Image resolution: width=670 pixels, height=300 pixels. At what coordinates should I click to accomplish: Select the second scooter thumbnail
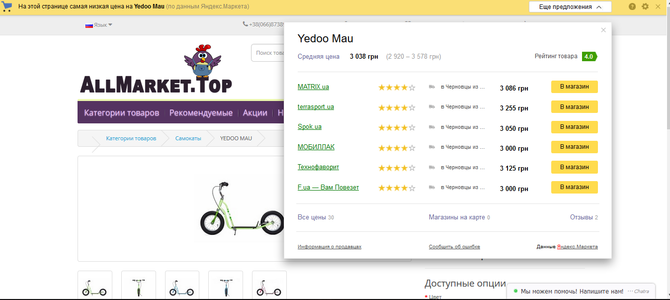[x=139, y=285]
